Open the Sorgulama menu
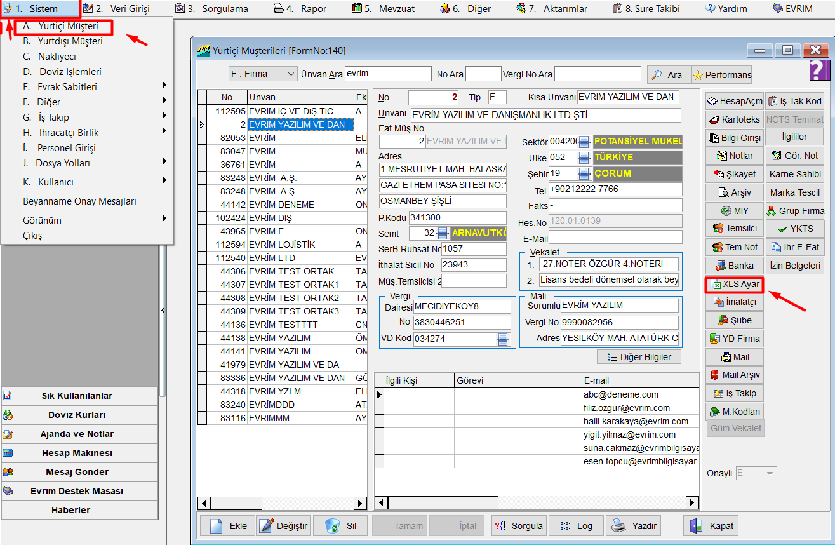 tap(212, 9)
